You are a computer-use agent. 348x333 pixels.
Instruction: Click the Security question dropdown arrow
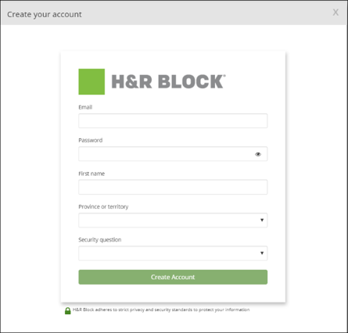point(262,253)
